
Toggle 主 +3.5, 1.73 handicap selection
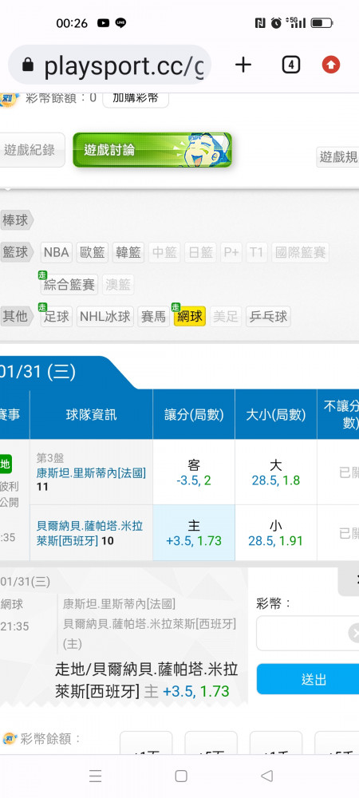pyautogui.click(x=194, y=533)
